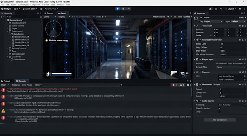This screenshot has height=136, width=247.
Task: Click the Package Manager icon beside Asset Store
Action: [41, 9]
